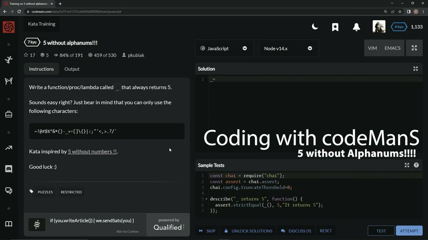The image size is (428, 240).
Task: Toggle dark mode moon icon
Action: pyautogui.click(x=315, y=27)
